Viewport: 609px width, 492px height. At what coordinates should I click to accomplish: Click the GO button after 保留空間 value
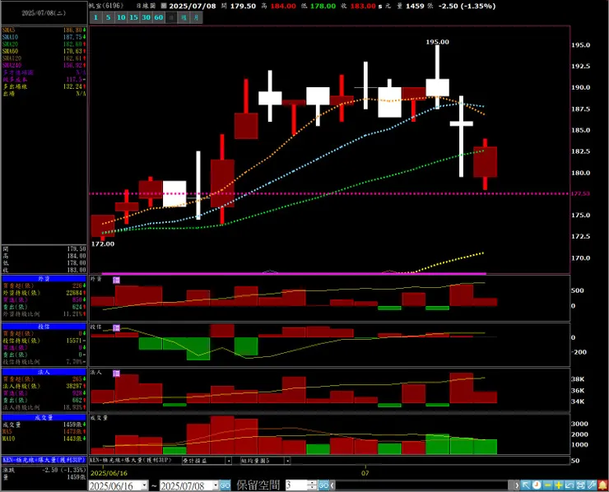coord(323,485)
